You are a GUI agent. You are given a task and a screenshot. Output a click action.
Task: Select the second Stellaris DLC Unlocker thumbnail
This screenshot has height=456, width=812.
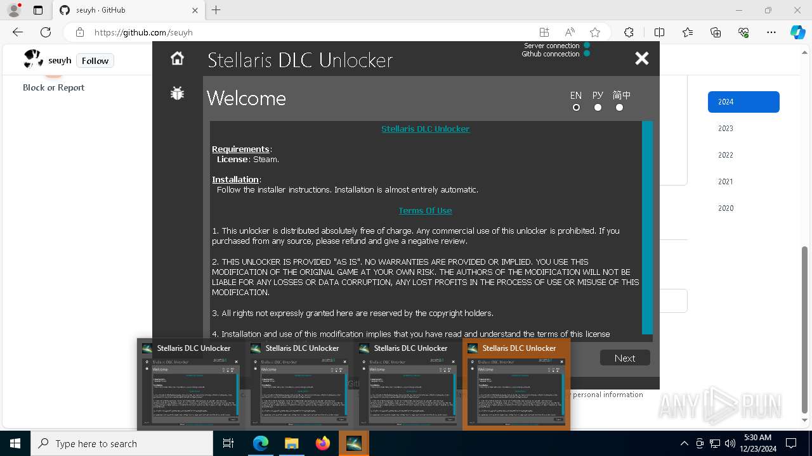pyautogui.click(x=299, y=384)
